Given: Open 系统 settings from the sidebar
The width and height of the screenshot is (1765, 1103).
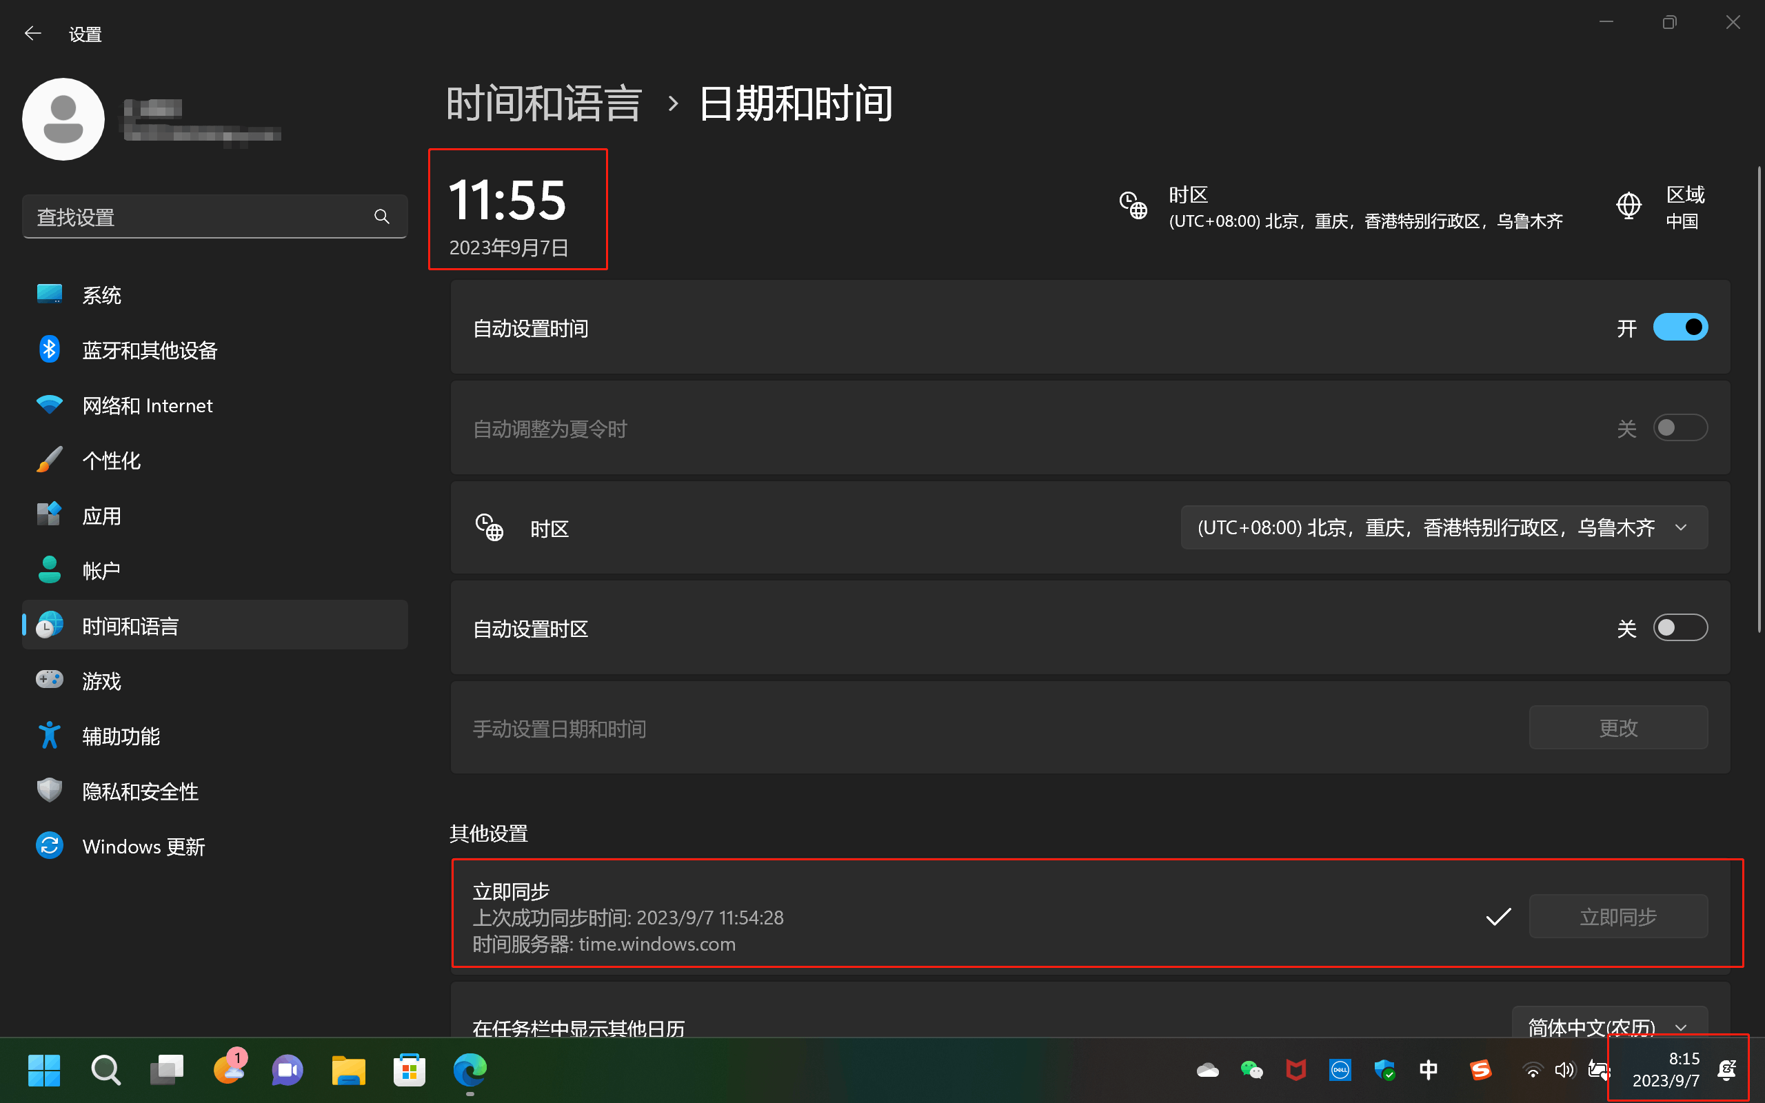Looking at the screenshot, I should point(102,295).
